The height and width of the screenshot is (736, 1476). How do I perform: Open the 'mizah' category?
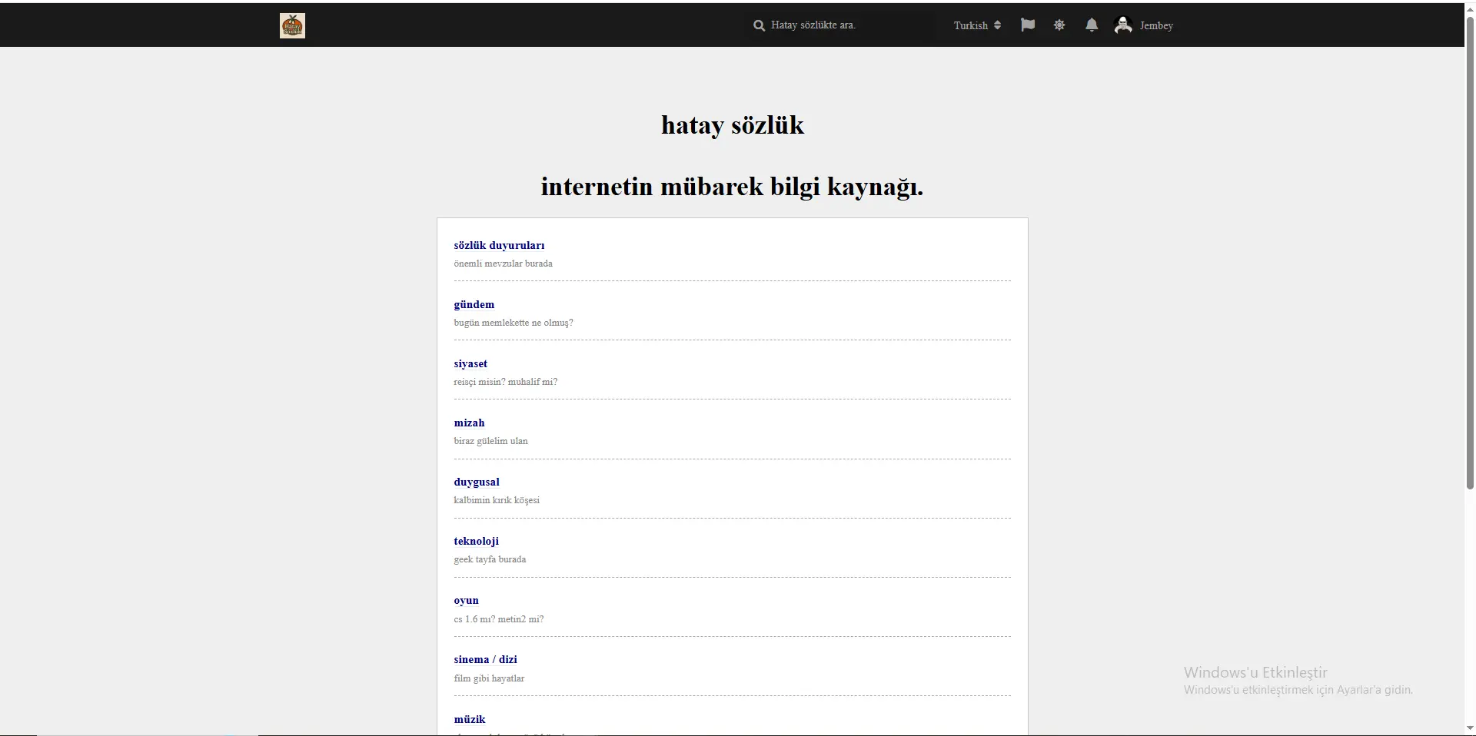tap(469, 423)
